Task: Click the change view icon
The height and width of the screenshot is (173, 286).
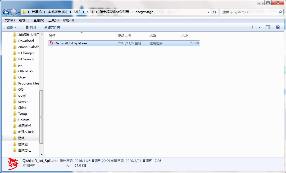Action: point(254,27)
